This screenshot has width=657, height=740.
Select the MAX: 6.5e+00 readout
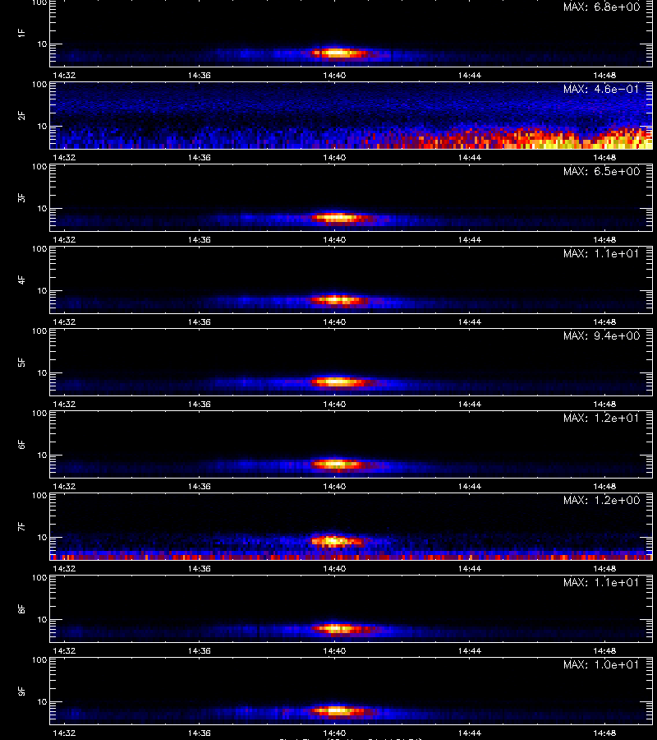(601, 171)
